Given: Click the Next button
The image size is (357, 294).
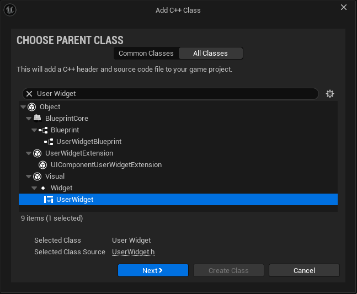Looking at the screenshot, I should pos(153,271).
